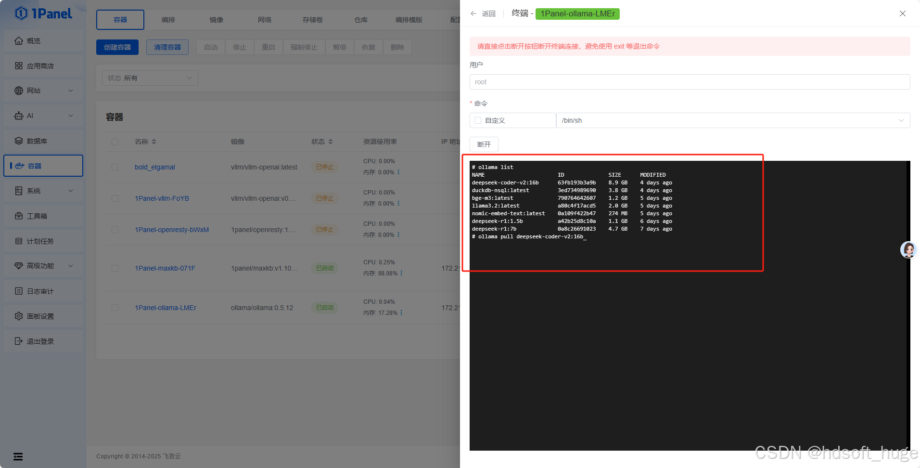Click the 创建容器 button
The image size is (920, 468).
click(117, 47)
